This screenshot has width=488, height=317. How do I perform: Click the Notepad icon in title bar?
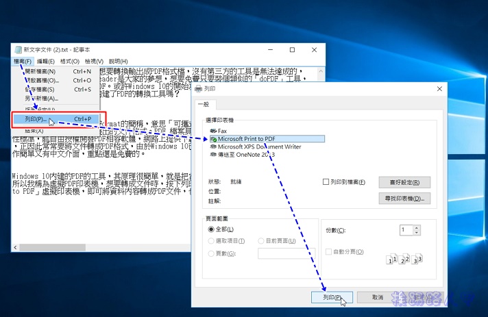tap(18, 50)
